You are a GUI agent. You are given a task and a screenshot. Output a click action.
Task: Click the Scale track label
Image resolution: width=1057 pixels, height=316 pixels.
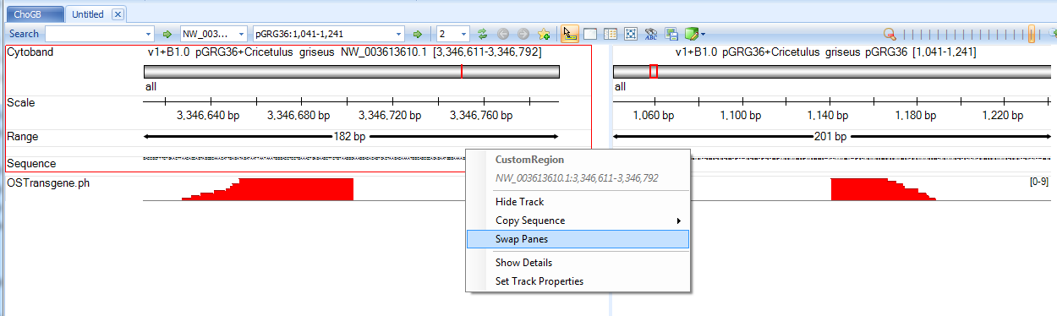click(21, 102)
